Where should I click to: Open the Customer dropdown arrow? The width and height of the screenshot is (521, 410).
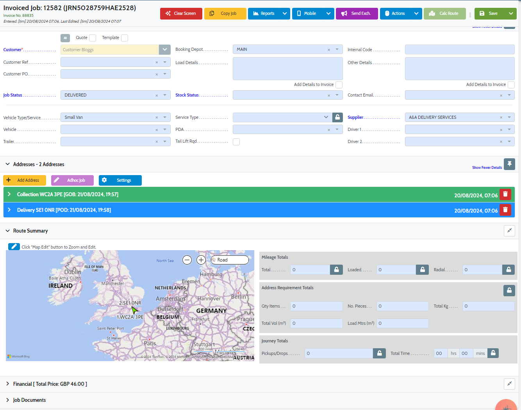(165, 50)
